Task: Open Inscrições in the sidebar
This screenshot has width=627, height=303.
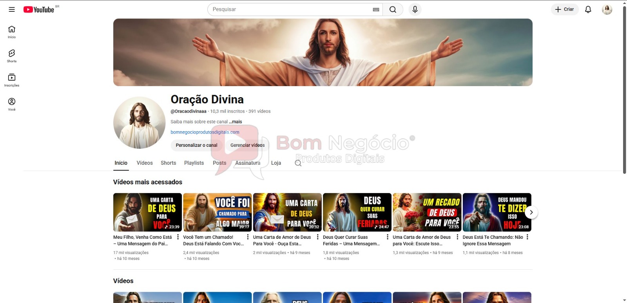Action: pos(12,80)
